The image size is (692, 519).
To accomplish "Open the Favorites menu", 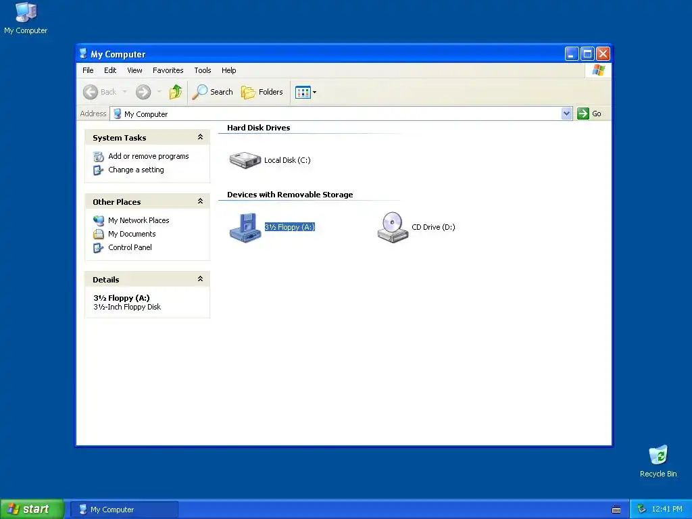I will [168, 70].
